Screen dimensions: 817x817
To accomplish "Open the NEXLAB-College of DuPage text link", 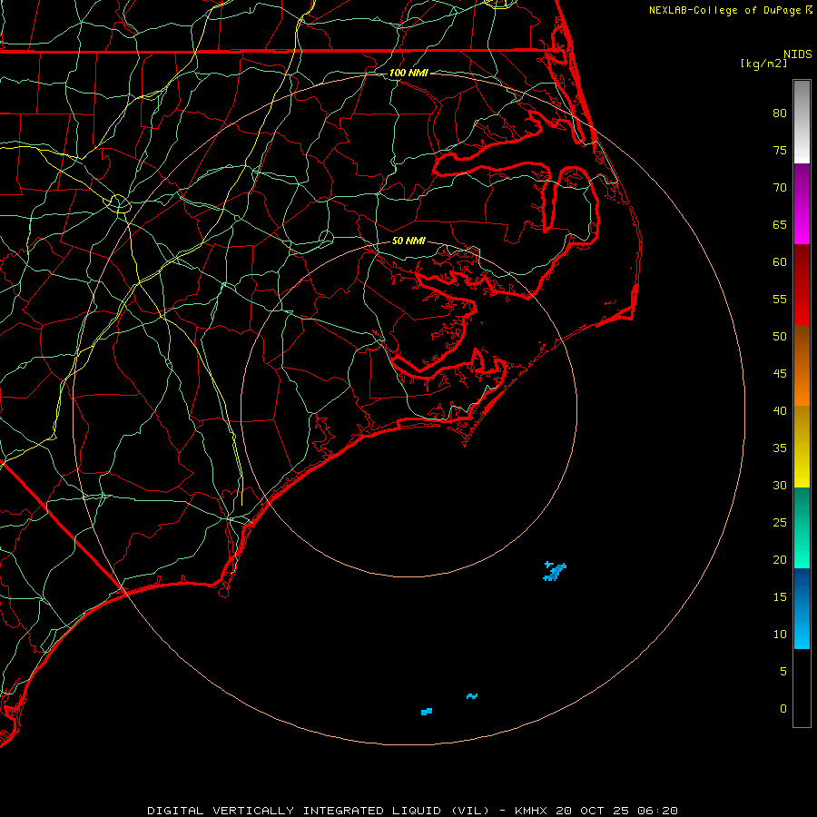I will [725, 10].
